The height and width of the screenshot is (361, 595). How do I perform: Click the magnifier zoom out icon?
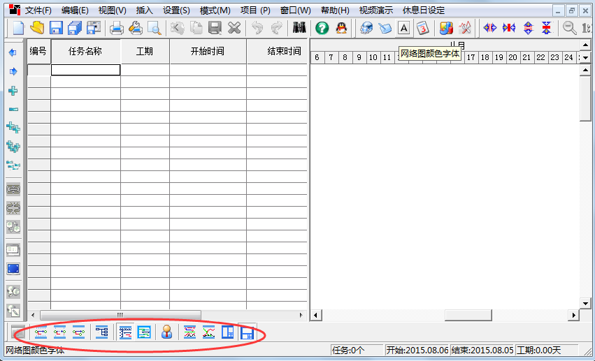[x=570, y=28]
